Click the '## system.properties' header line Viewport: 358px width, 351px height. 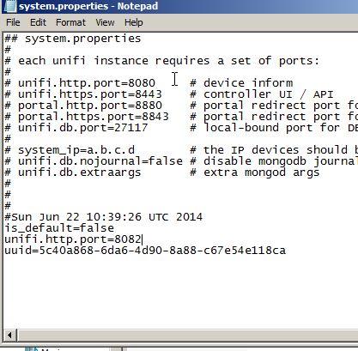[73, 39]
